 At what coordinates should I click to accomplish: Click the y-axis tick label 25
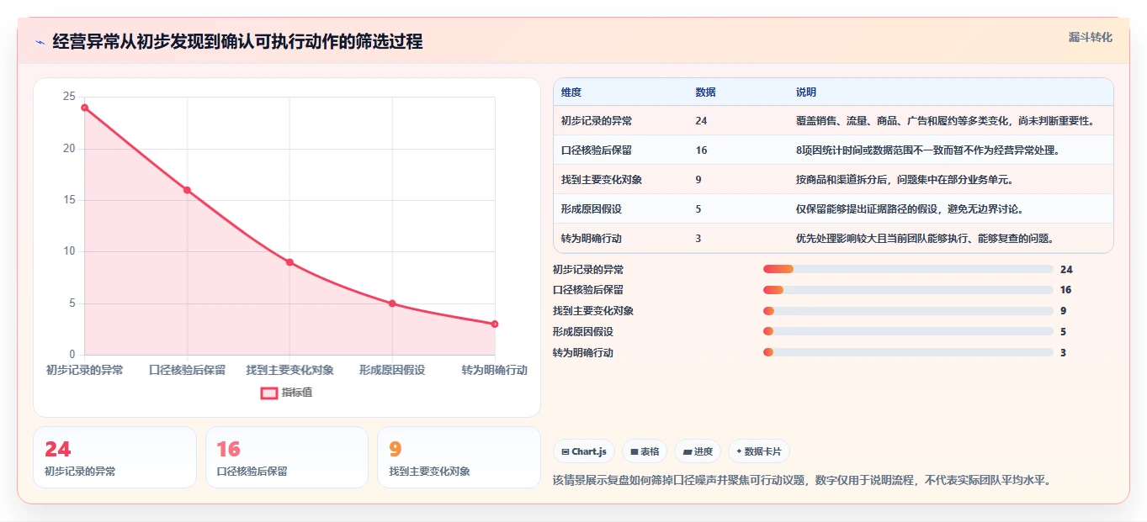click(x=69, y=97)
